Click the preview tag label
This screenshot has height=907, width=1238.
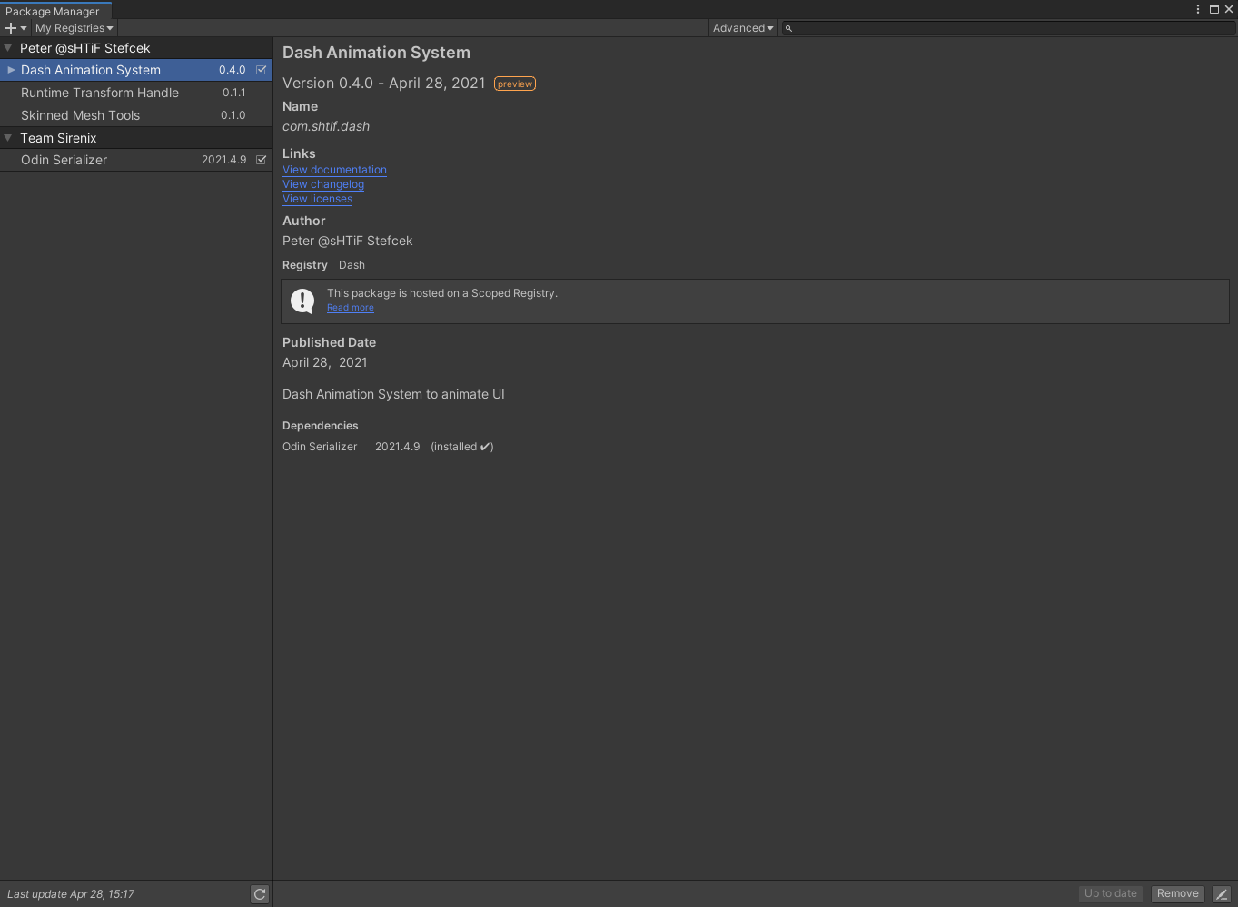tap(515, 84)
